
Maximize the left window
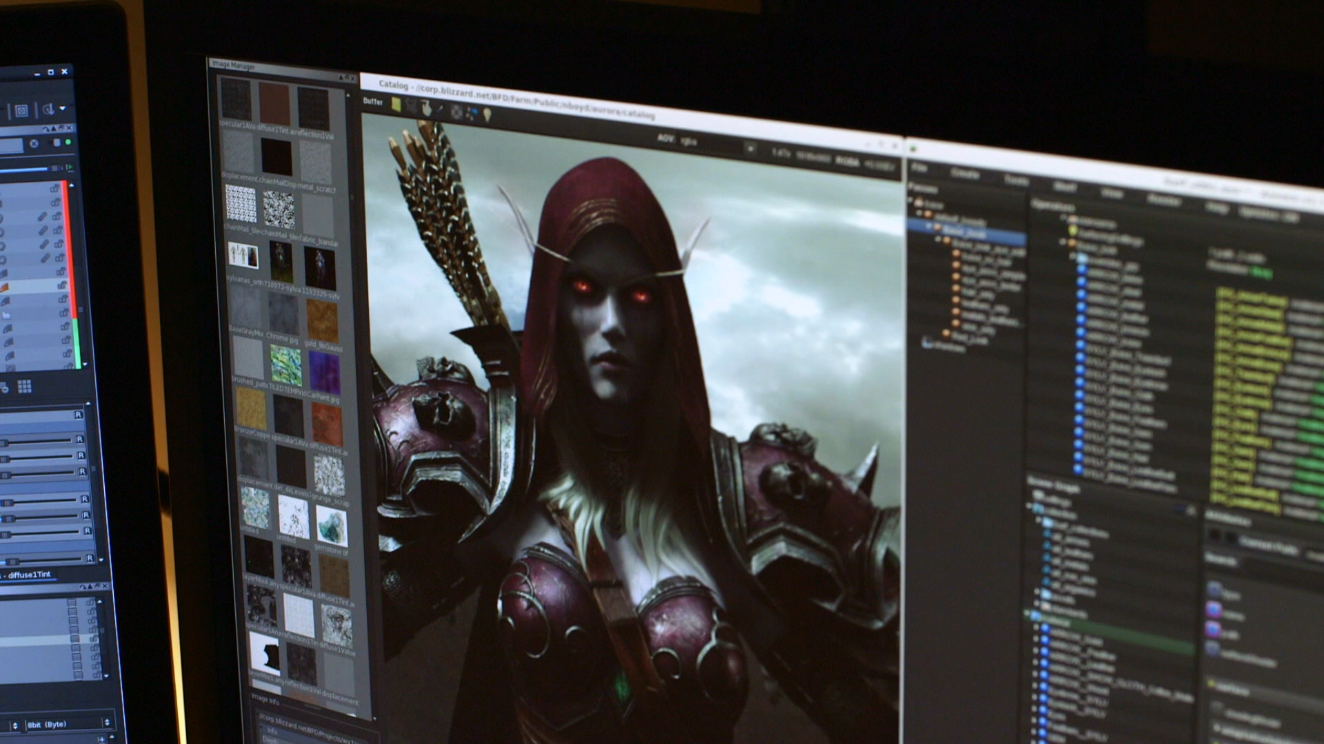[50, 72]
